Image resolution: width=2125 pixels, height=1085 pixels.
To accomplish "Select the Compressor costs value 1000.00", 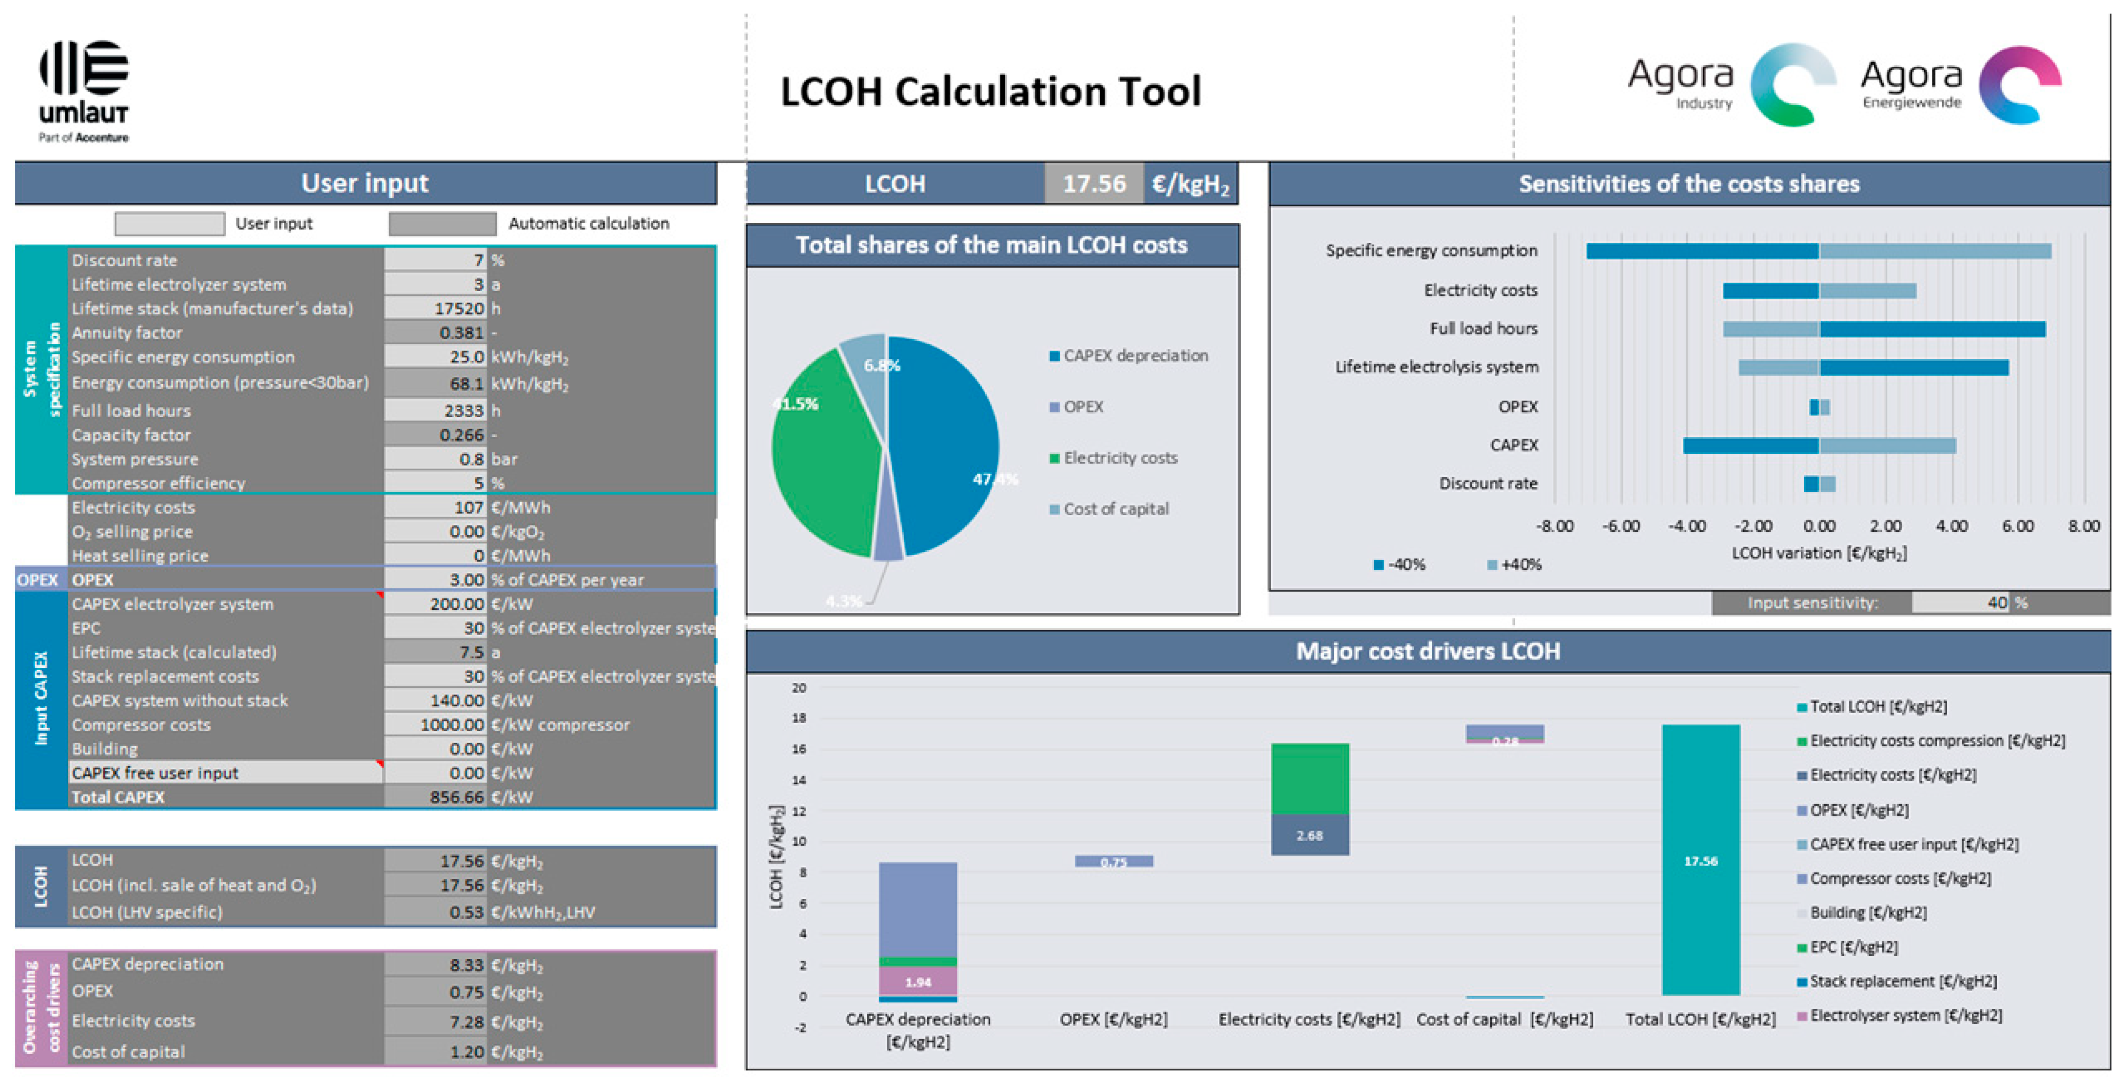I will [x=435, y=724].
